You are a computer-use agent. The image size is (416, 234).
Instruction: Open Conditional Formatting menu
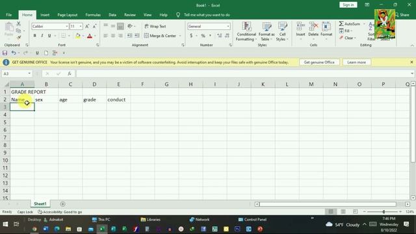pyautogui.click(x=246, y=31)
